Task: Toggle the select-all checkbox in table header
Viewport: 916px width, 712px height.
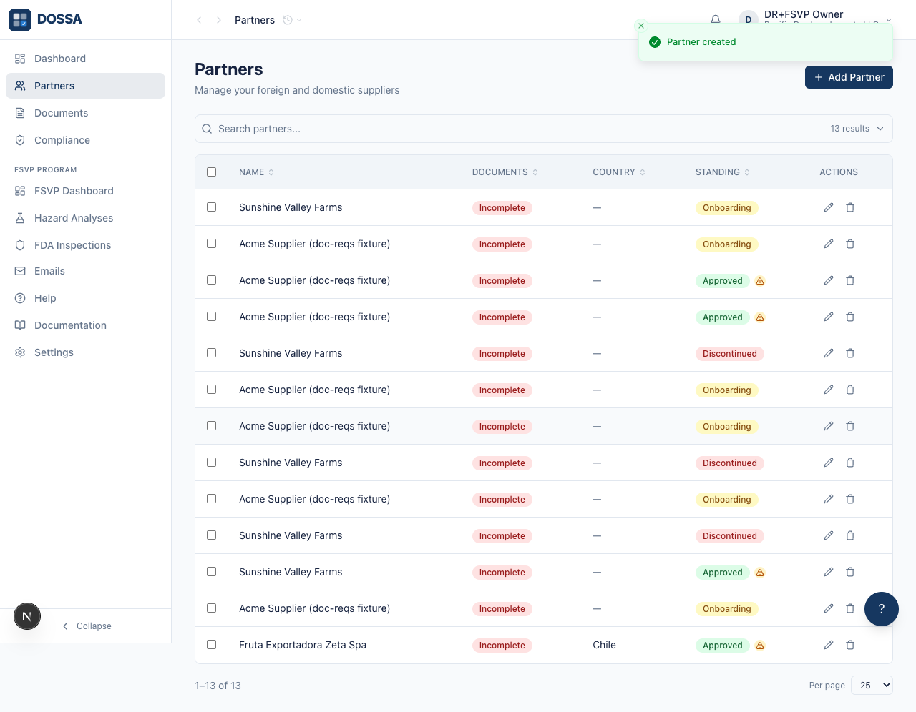Action: [211, 172]
